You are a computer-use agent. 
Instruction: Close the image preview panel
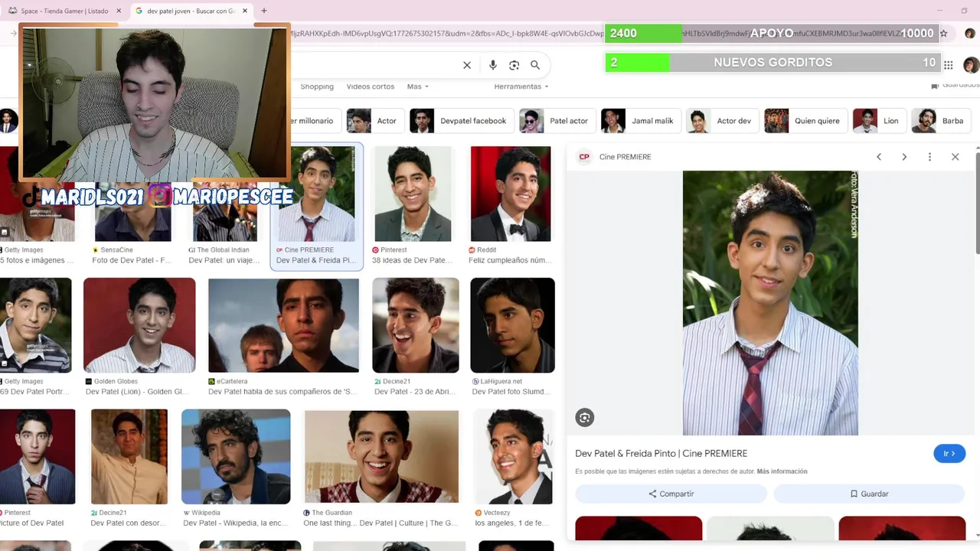[955, 157]
